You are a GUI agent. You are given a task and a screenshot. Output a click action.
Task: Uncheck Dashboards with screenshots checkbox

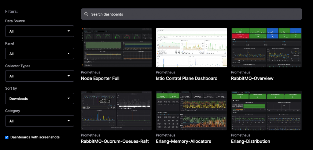point(7,137)
